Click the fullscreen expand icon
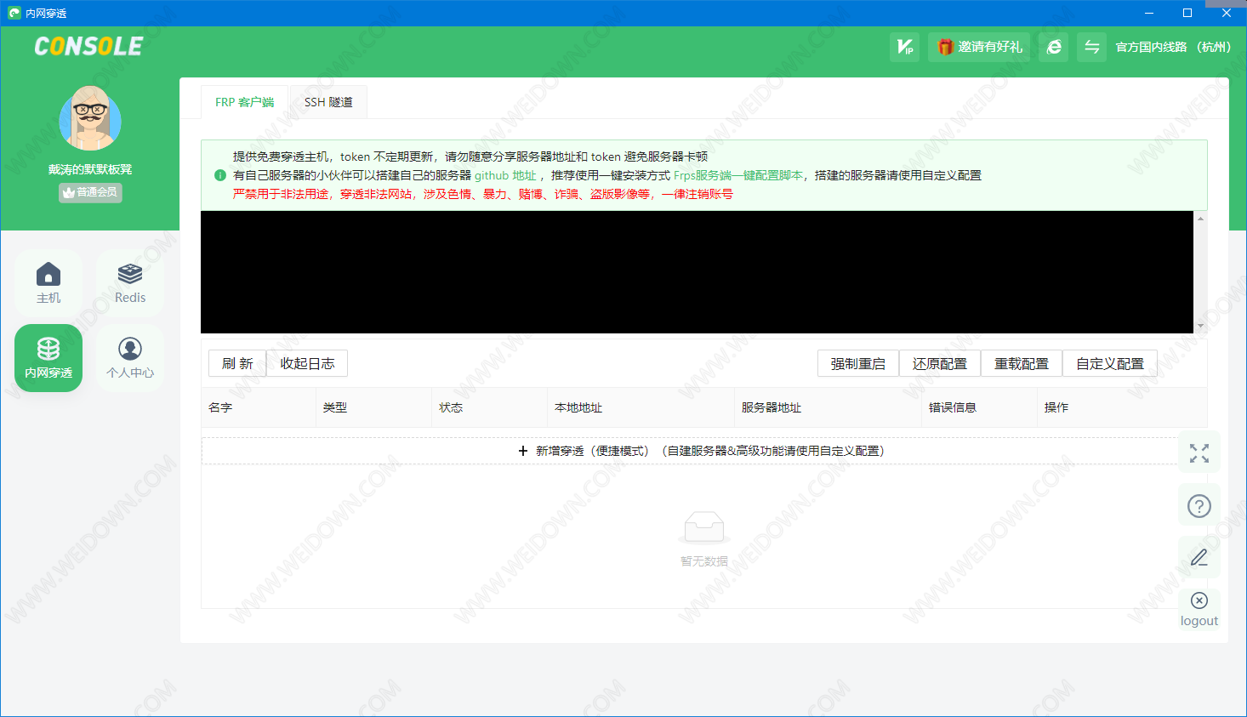1247x717 pixels. tap(1199, 453)
